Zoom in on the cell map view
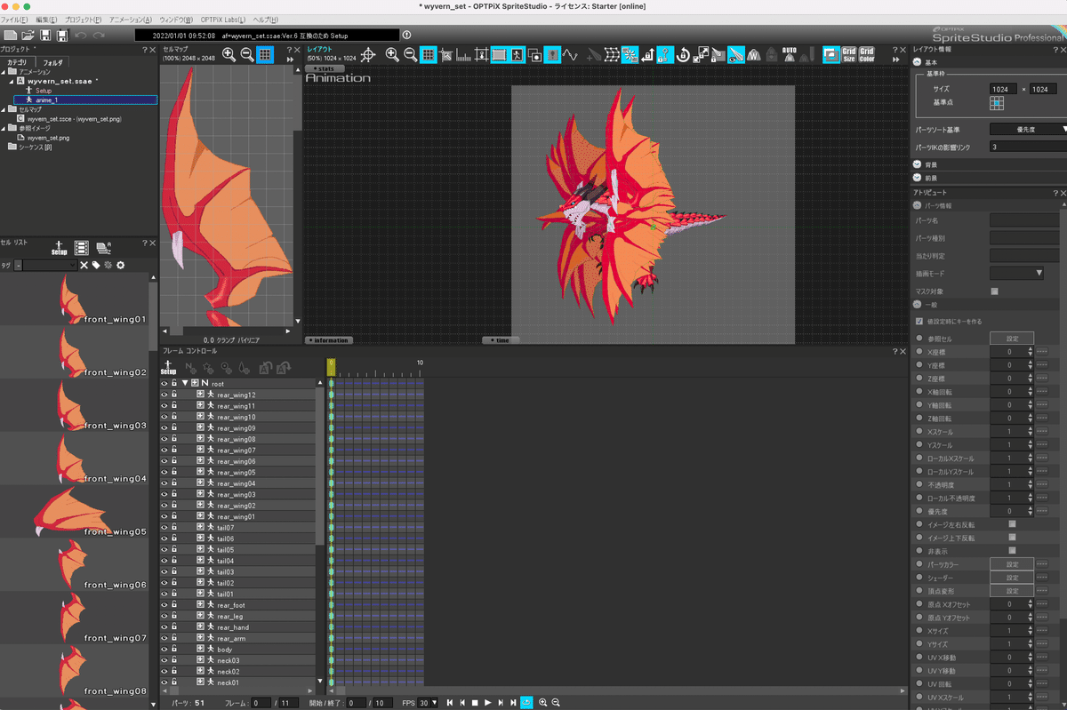This screenshot has width=1067, height=710. coord(229,55)
